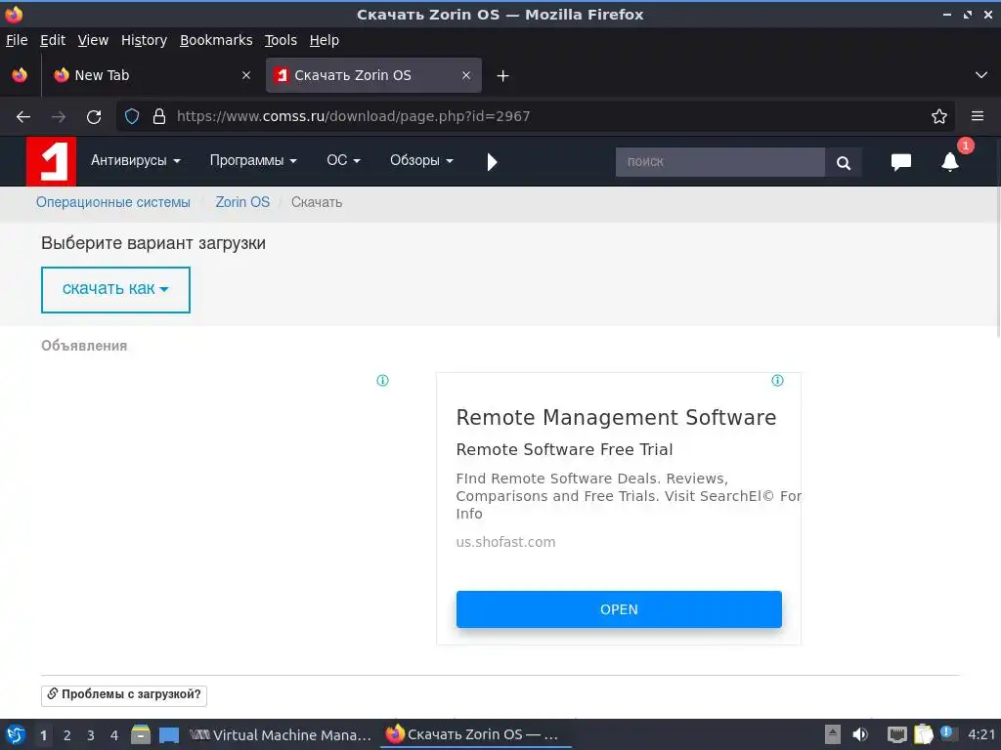Screen dimensions: 1001x750
Task: Click the us.shofast.com ad link
Action: point(505,542)
